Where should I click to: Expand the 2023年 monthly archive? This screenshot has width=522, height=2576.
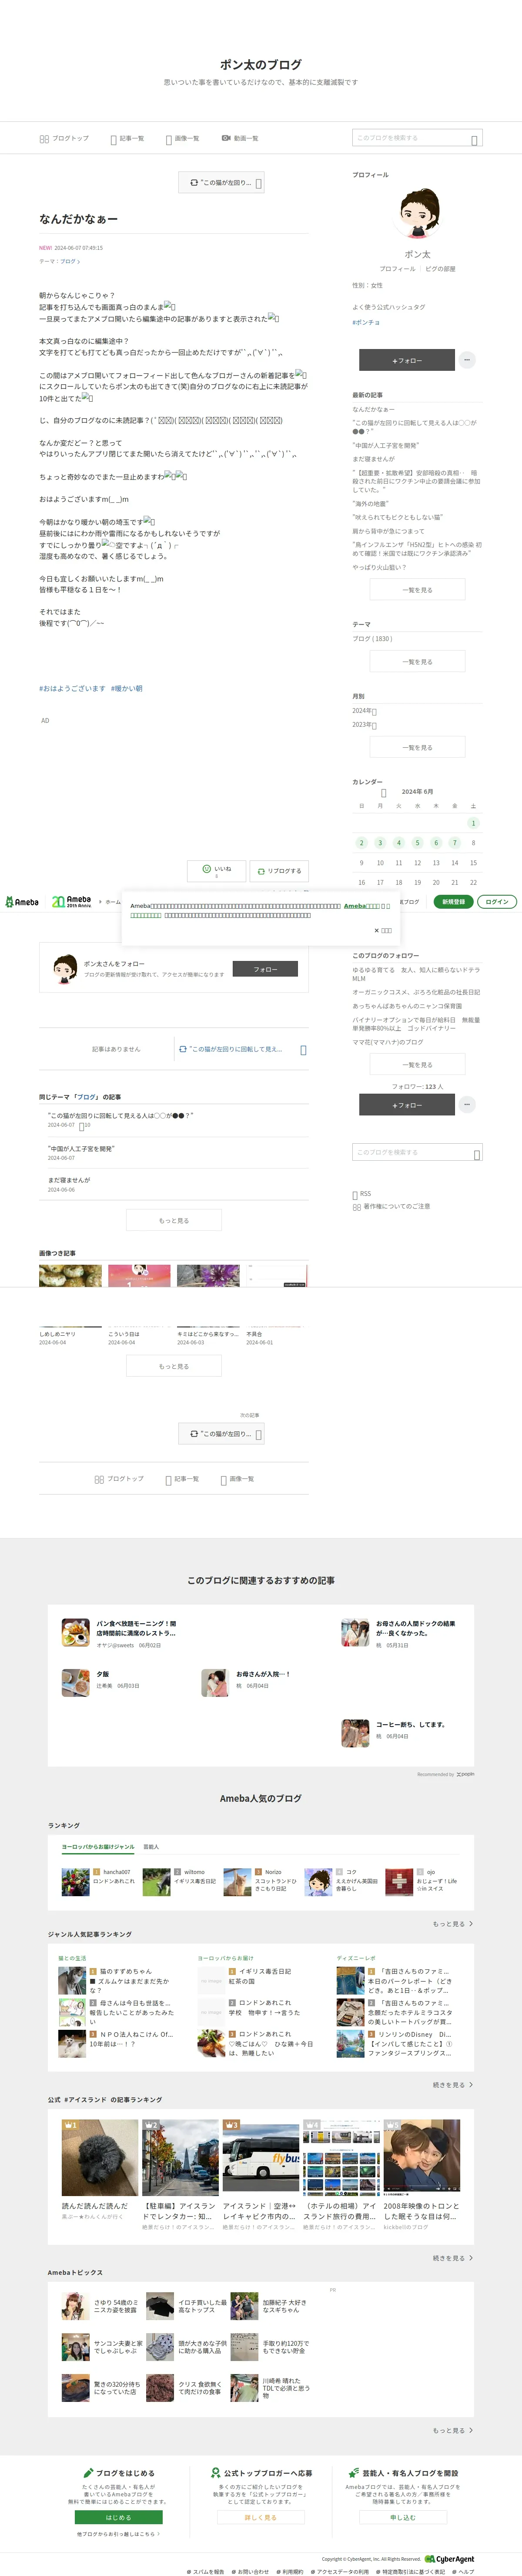tap(364, 725)
